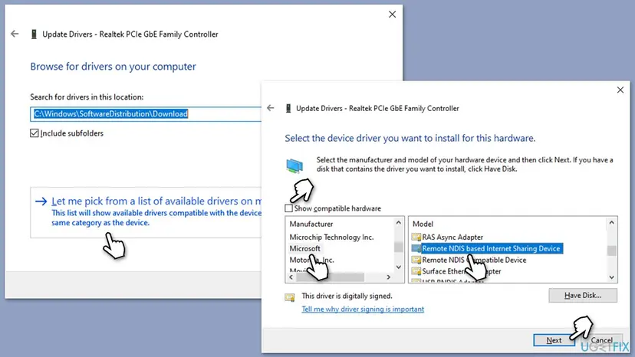Click the digitally signed certificate icon
The height and width of the screenshot is (357, 635).
[x=290, y=297]
